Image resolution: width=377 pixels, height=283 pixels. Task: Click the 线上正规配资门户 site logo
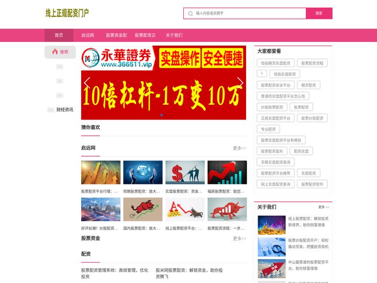pos(67,13)
